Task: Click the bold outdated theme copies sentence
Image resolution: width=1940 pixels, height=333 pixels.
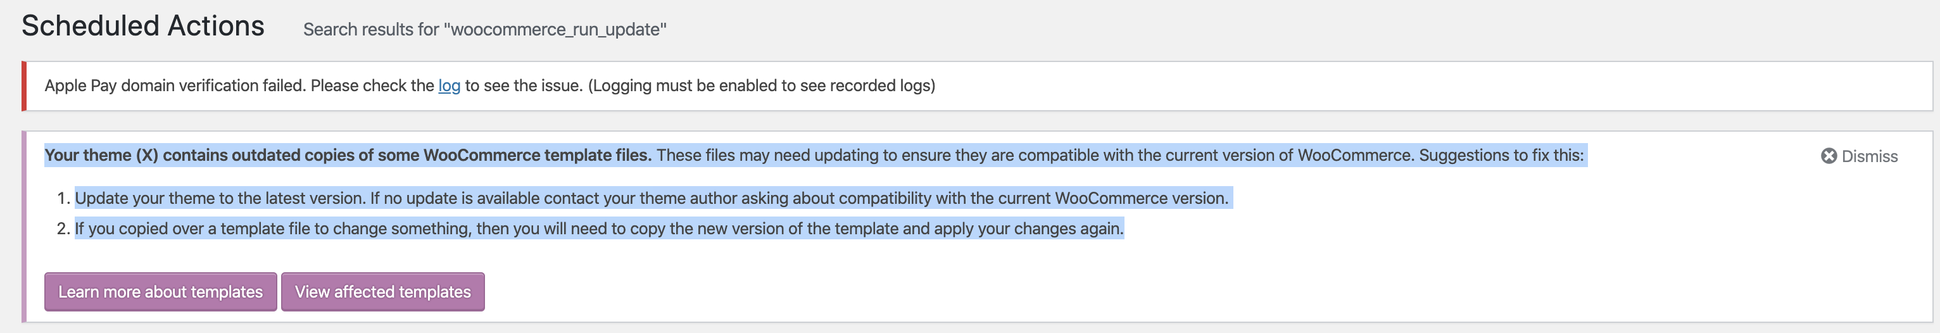Action: coord(348,155)
